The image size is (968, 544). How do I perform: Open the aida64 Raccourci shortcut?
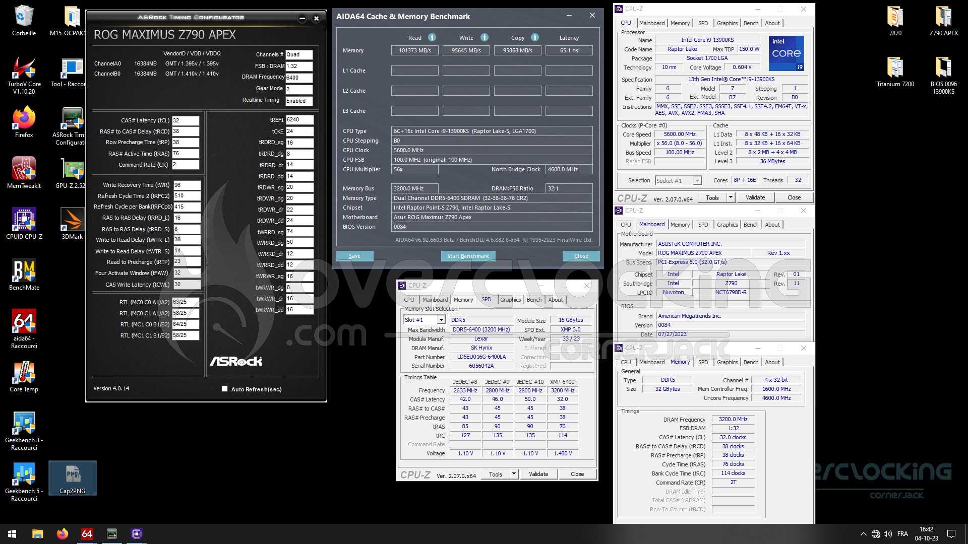[24, 329]
